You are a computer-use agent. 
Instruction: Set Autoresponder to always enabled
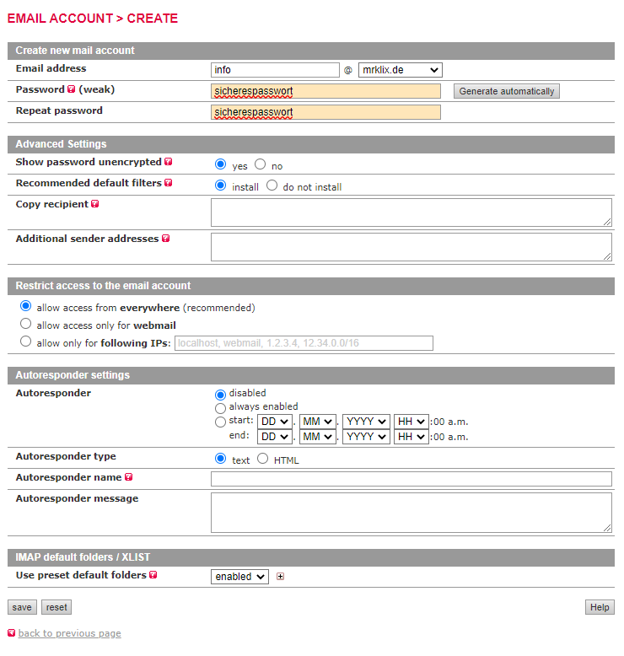coord(220,408)
